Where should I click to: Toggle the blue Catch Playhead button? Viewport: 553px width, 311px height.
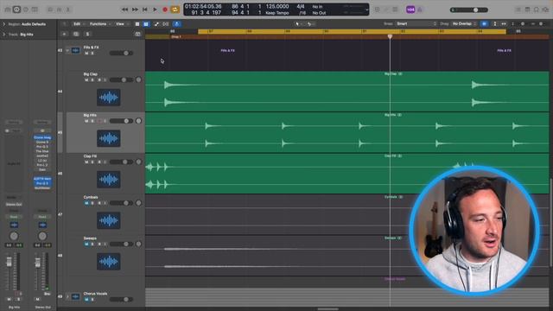coord(177,24)
